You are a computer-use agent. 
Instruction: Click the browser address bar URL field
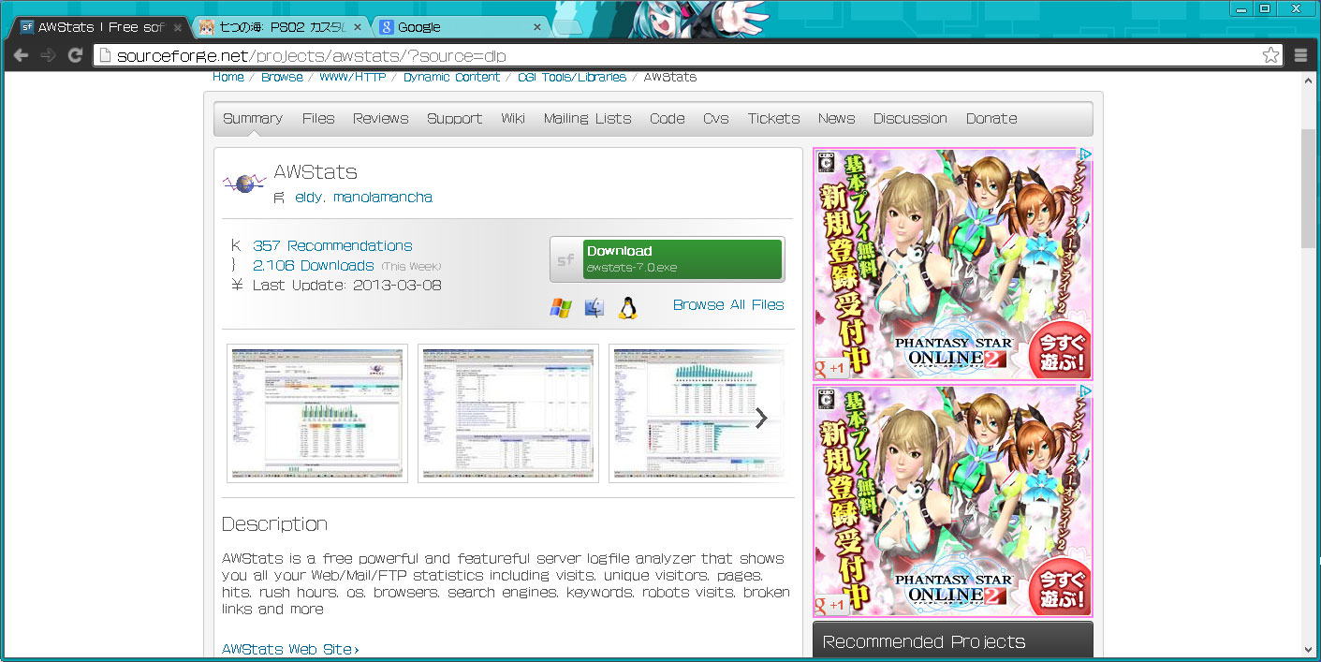(688, 55)
